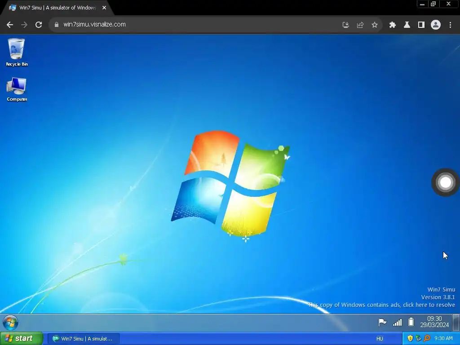The height and width of the screenshot is (345, 460).
Task: Minimize the browser window
Action: (422, 4)
